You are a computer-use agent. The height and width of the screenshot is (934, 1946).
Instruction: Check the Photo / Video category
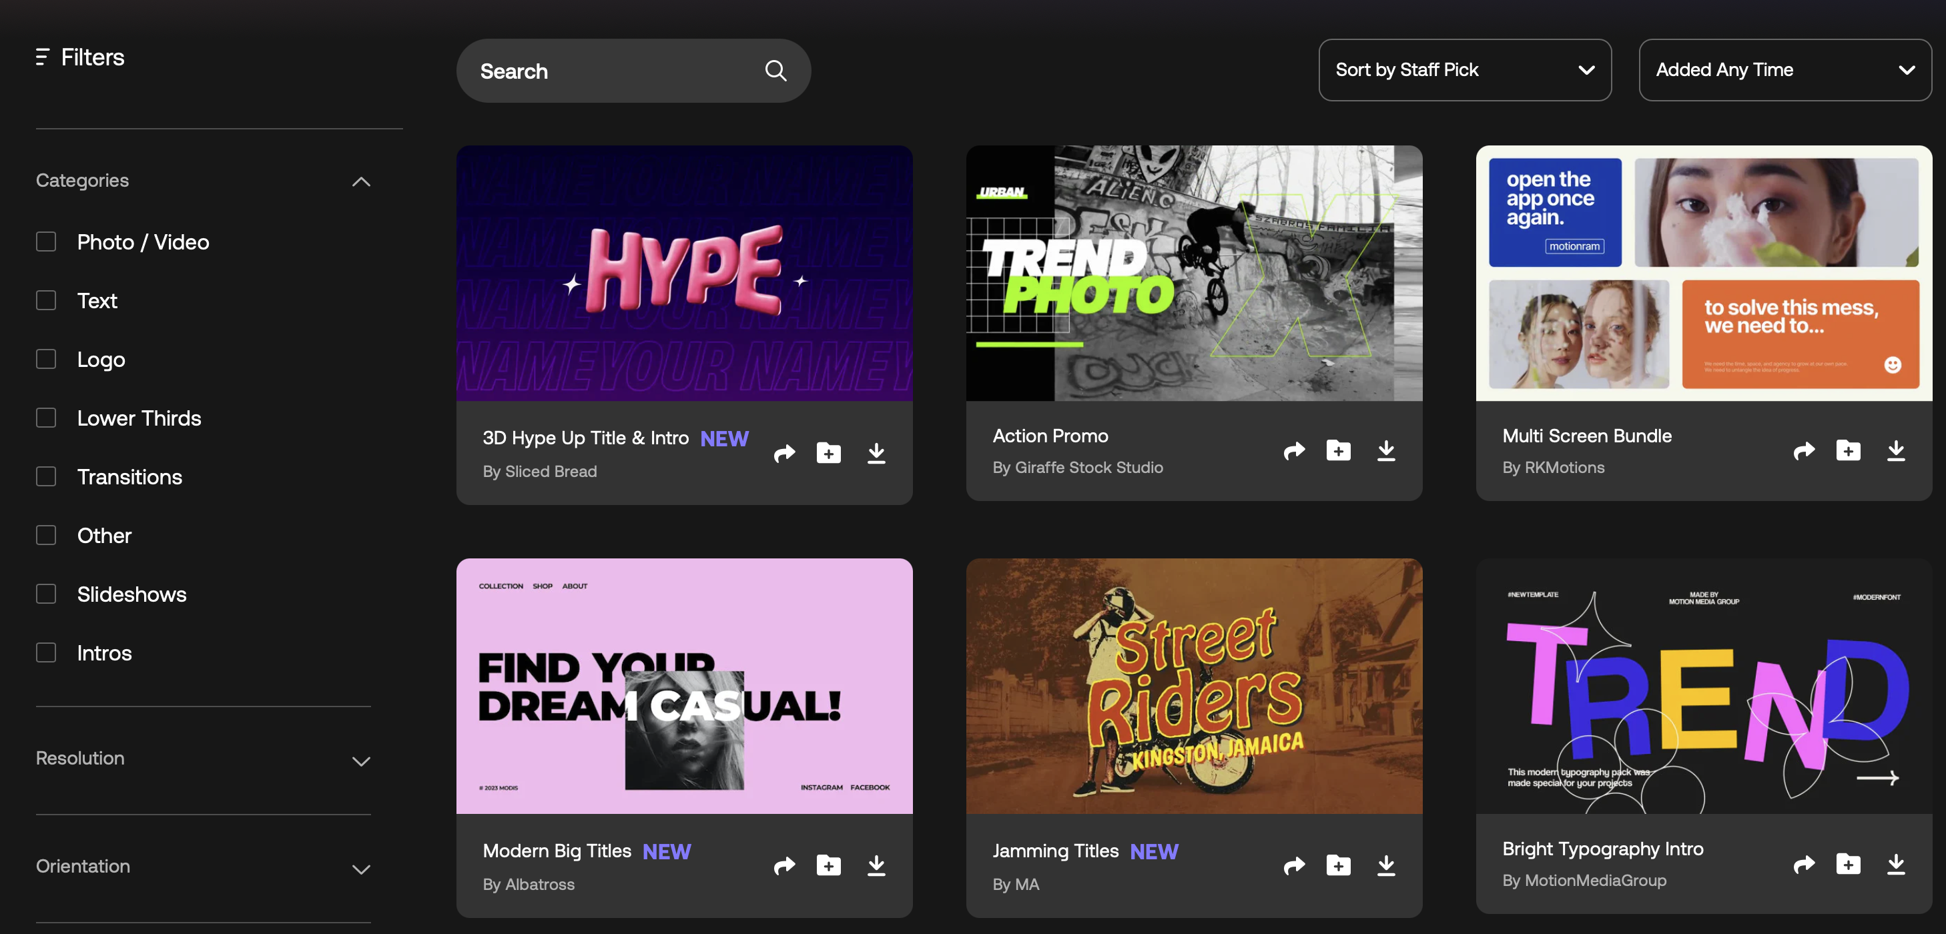pyautogui.click(x=46, y=242)
